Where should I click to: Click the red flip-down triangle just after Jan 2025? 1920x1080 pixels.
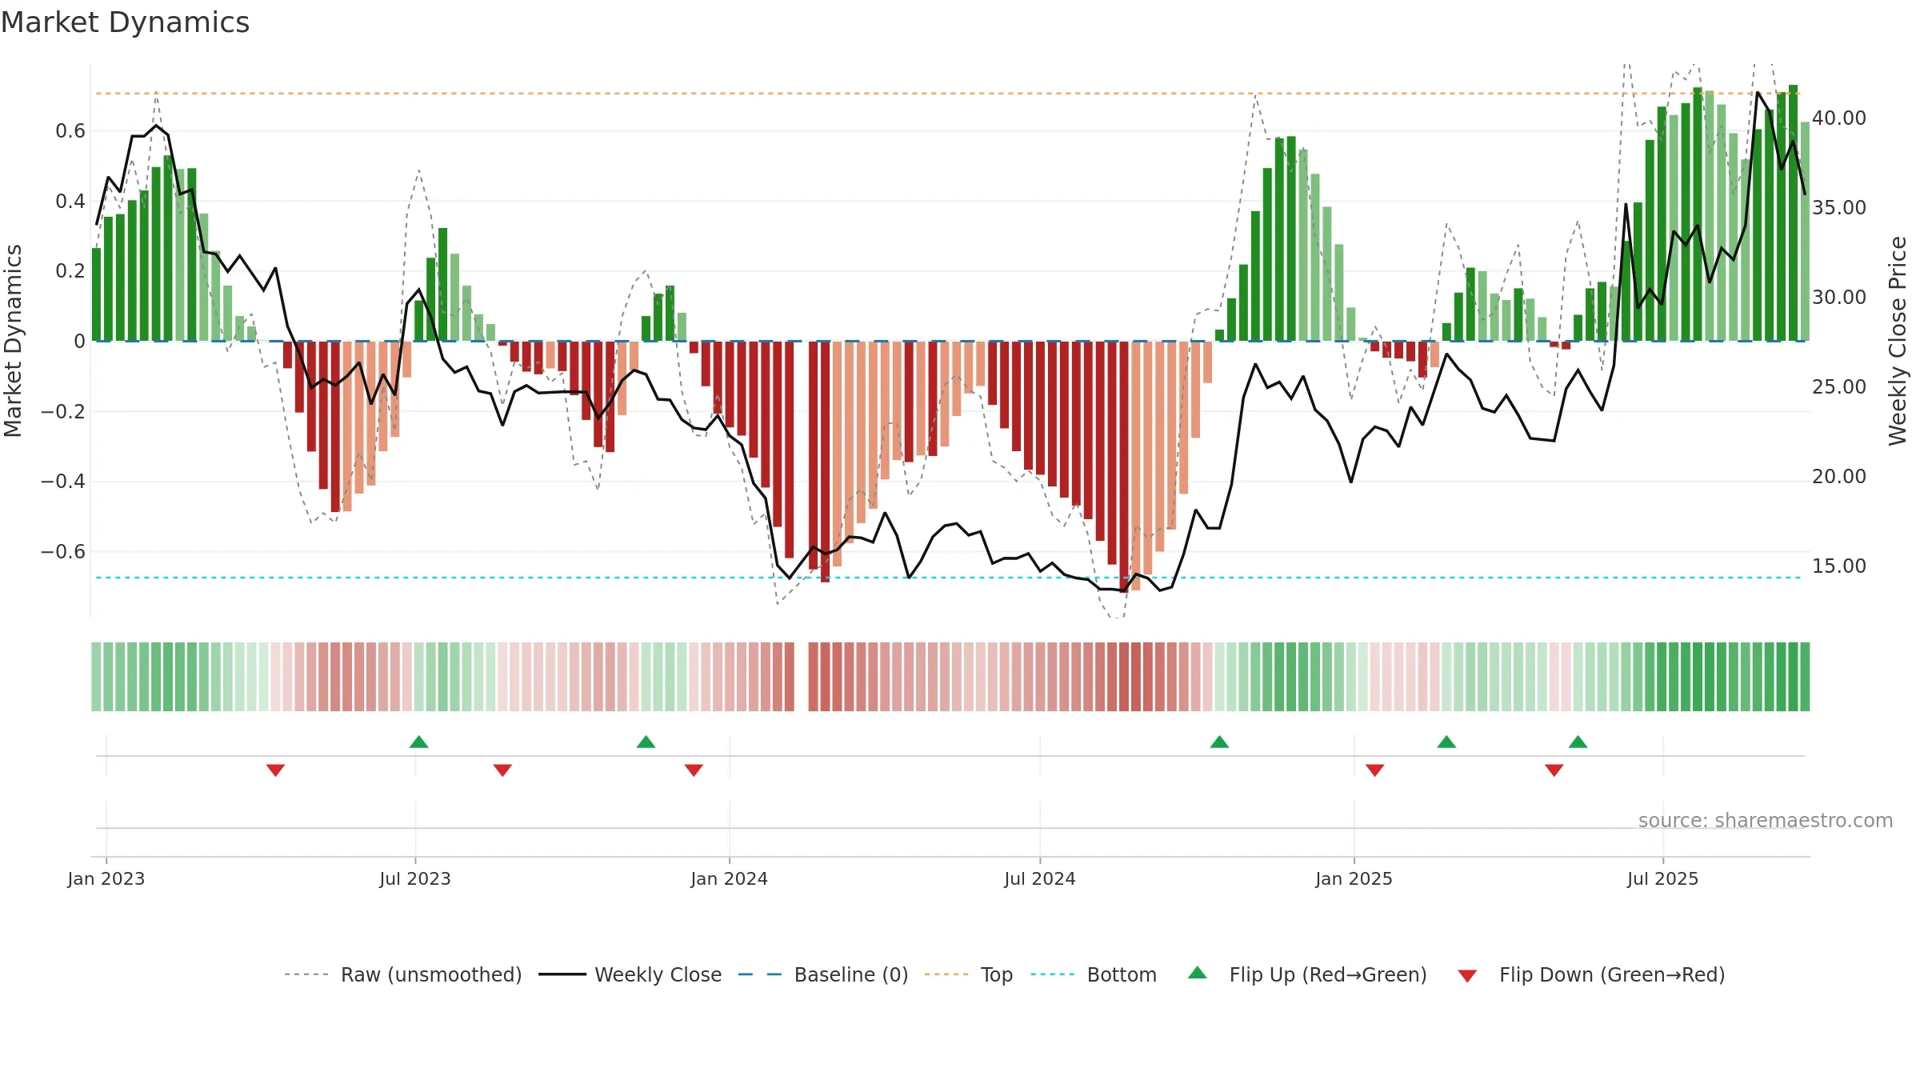click(x=1374, y=770)
